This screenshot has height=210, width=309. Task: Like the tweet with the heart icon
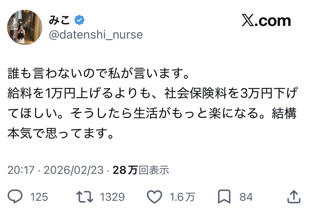coord(154,197)
